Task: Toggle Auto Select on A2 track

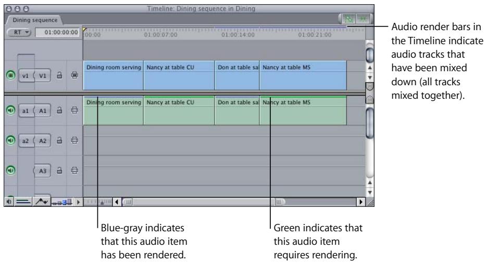Action: click(x=74, y=140)
